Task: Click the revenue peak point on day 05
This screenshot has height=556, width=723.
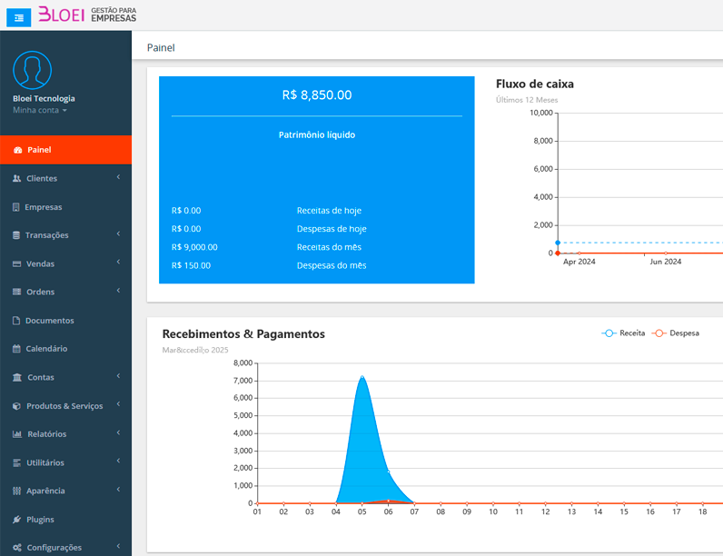Action: click(x=362, y=376)
